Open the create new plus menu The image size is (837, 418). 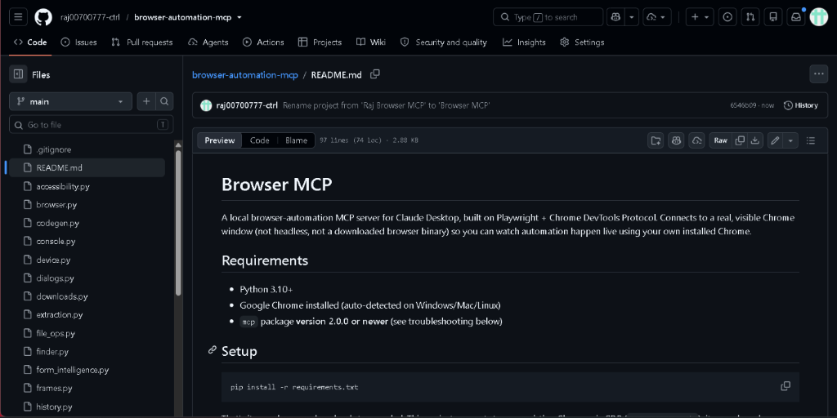tap(700, 17)
